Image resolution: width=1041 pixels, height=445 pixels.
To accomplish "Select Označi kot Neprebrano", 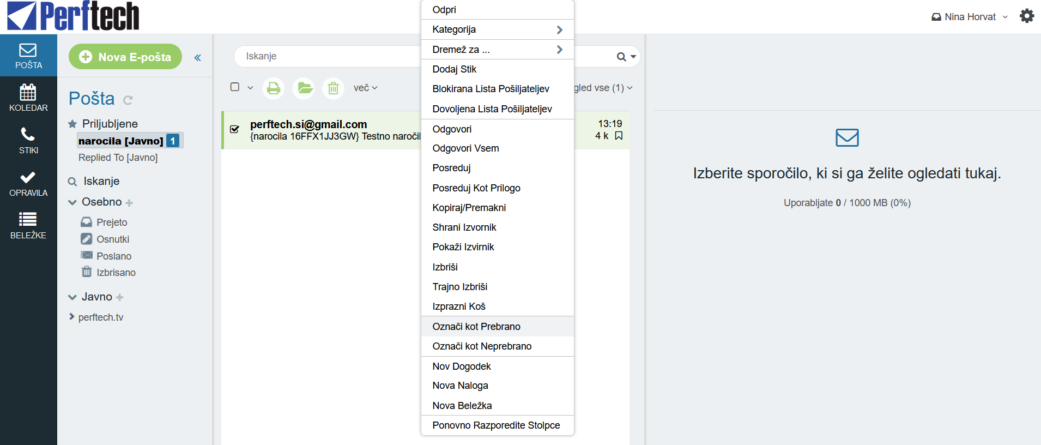I will coord(498,346).
